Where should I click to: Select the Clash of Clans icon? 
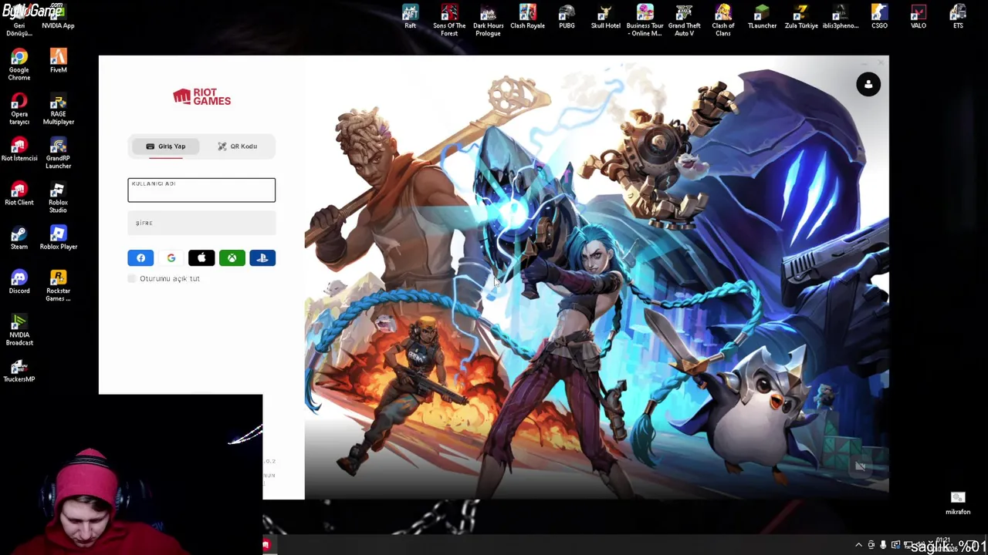[723, 20]
